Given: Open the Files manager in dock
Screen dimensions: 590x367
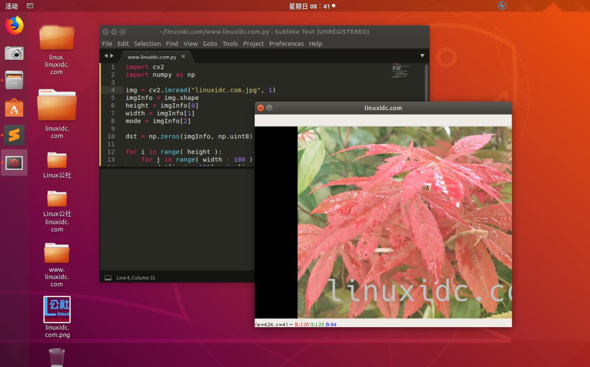Looking at the screenshot, I should 14,80.
